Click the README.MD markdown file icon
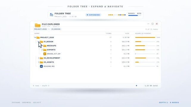This screenshot has width=191, height=107. pyautogui.click(x=41, y=66)
